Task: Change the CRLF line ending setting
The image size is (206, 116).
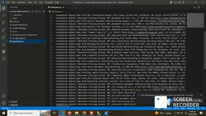Action: pos(183,108)
